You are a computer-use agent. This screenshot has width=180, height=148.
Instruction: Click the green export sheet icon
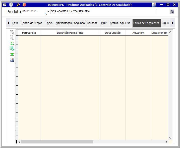[12, 49]
